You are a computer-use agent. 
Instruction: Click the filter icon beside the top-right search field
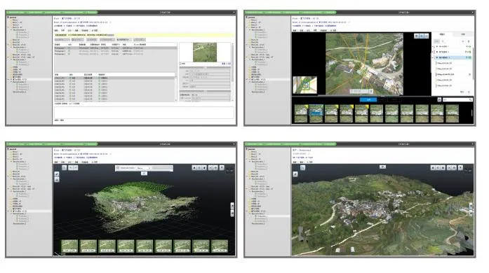(439, 99)
